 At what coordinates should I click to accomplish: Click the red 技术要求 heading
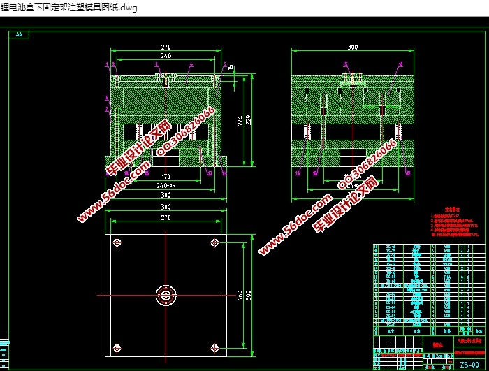point(452,210)
